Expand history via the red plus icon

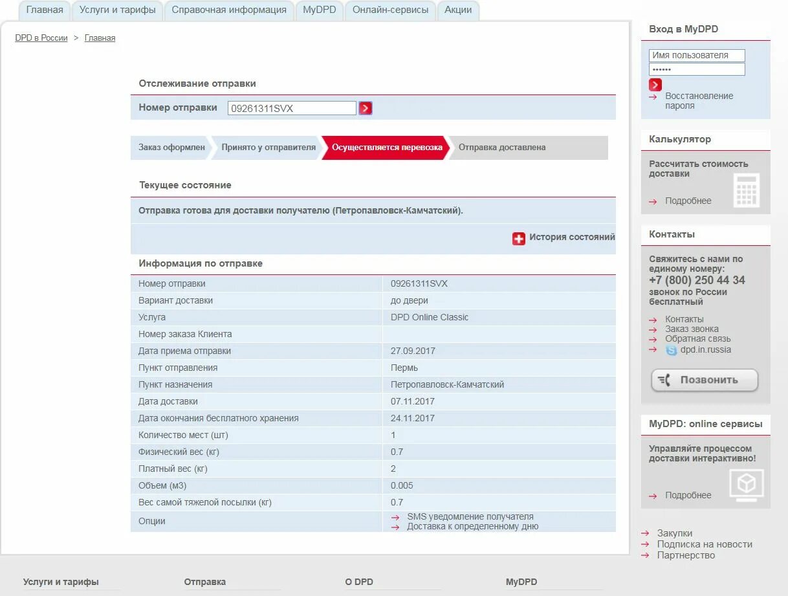(519, 238)
